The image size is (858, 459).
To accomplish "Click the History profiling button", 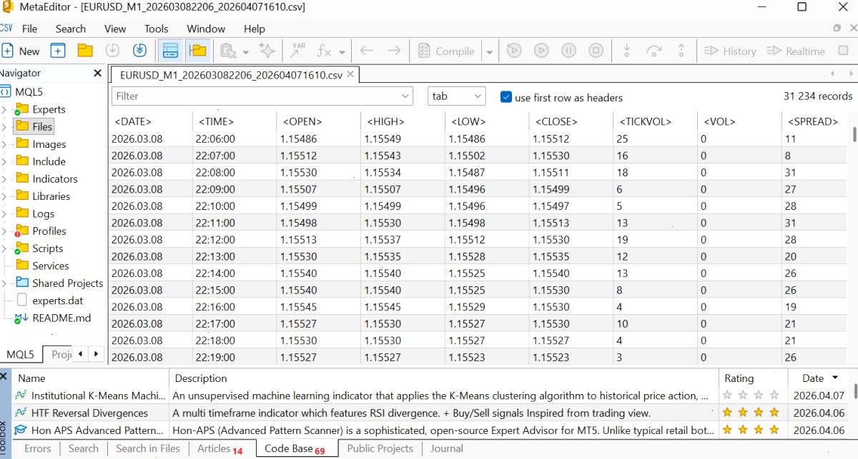I will coord(730,51).
